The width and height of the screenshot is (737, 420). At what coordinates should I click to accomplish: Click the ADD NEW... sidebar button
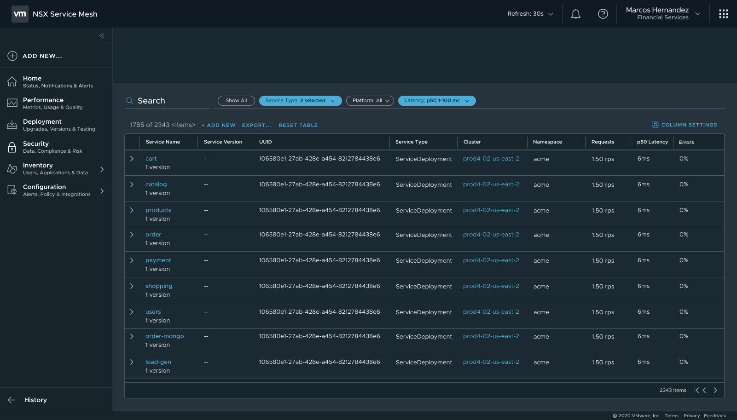pos(56,56)
